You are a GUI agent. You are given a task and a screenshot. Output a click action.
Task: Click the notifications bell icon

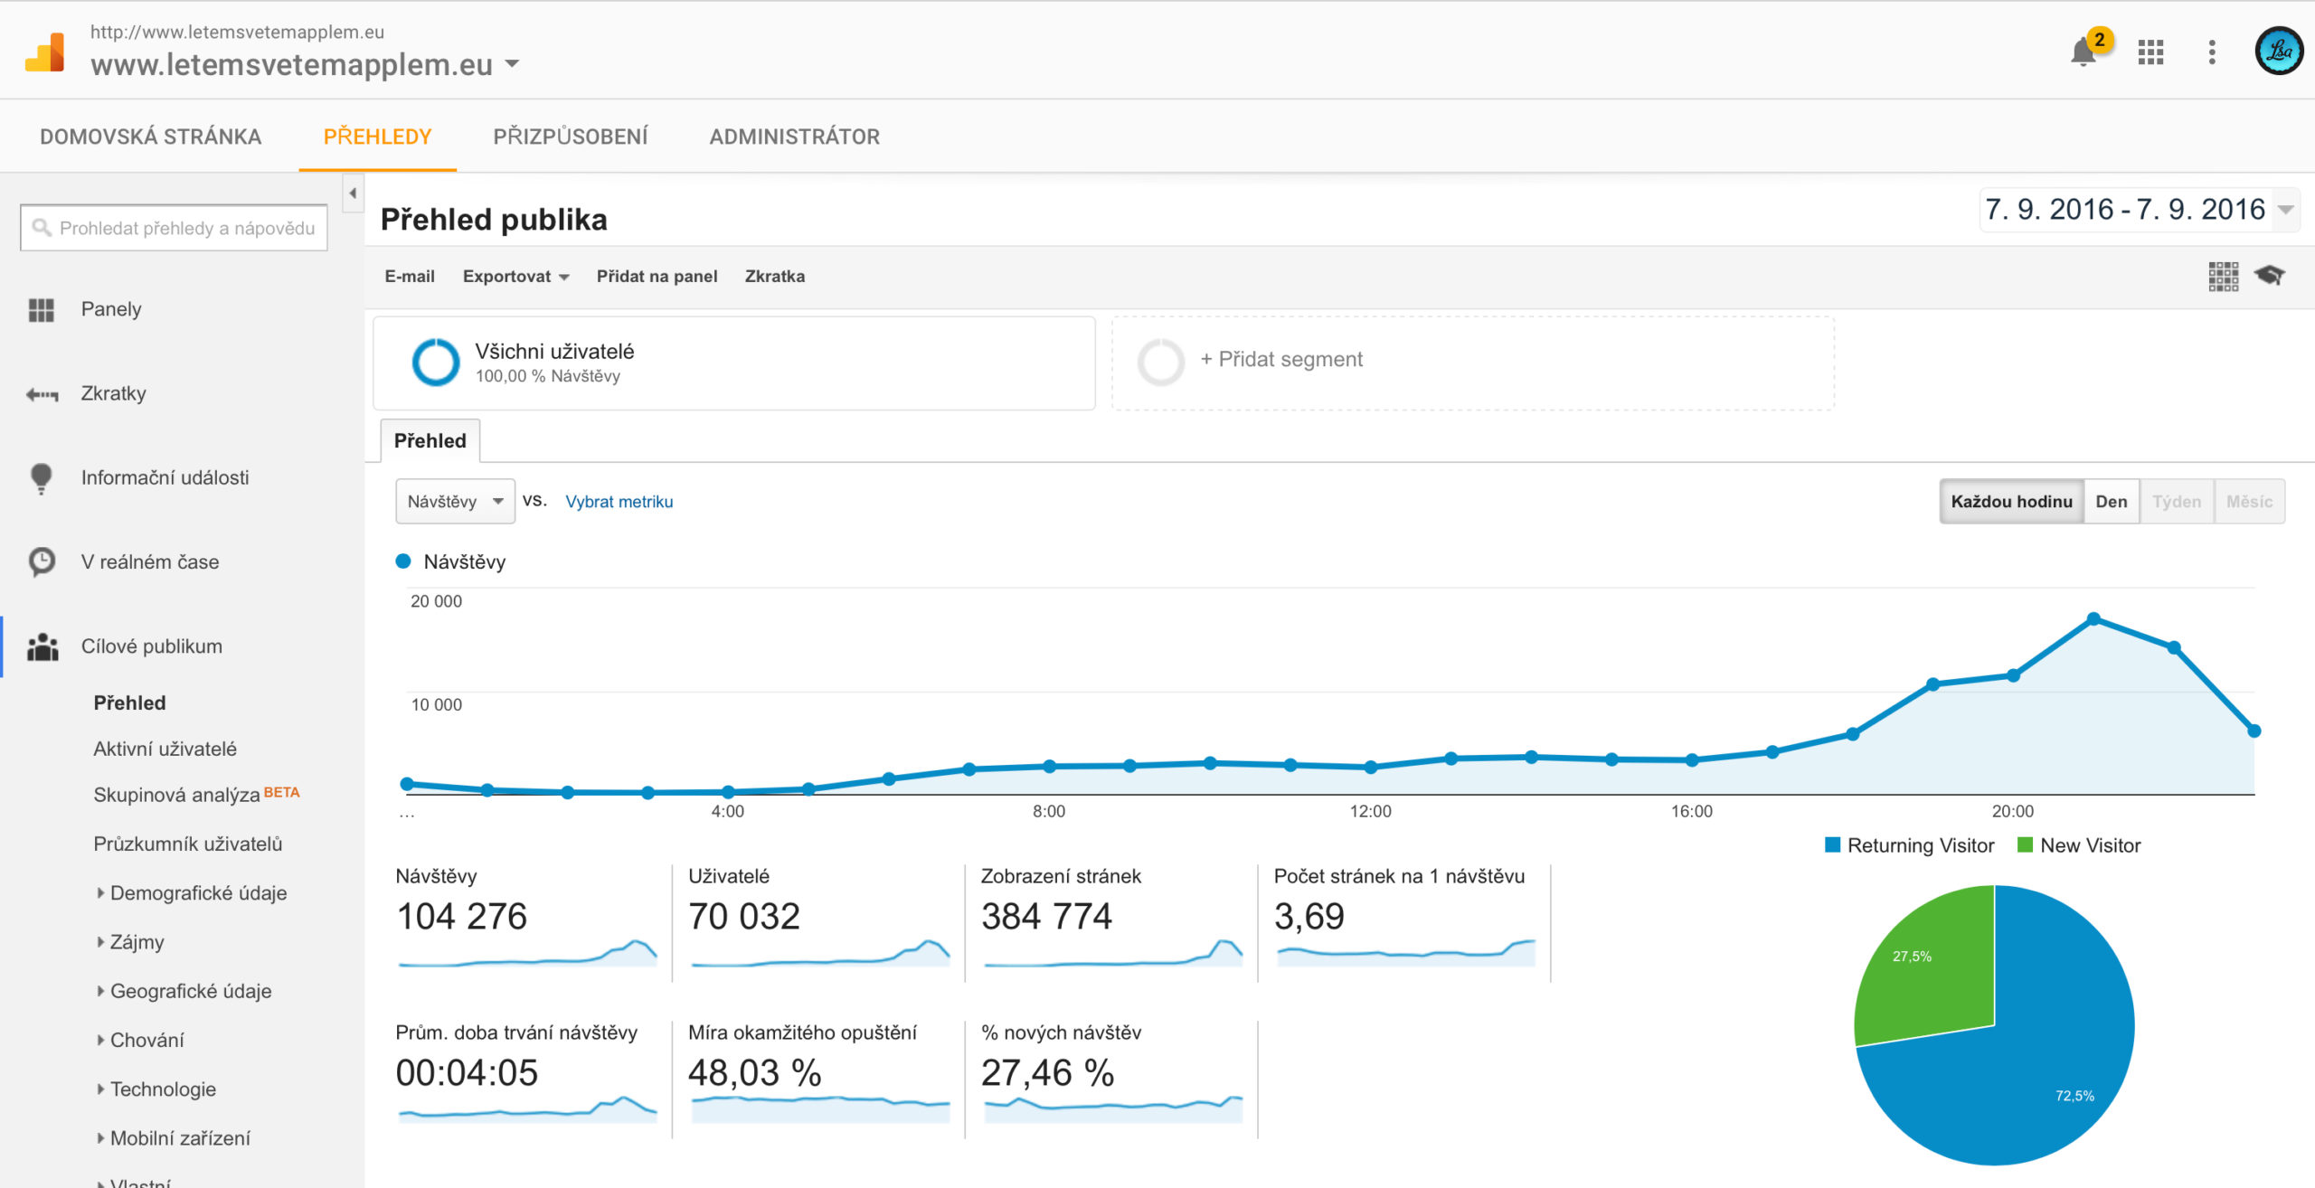point(2083,52)
